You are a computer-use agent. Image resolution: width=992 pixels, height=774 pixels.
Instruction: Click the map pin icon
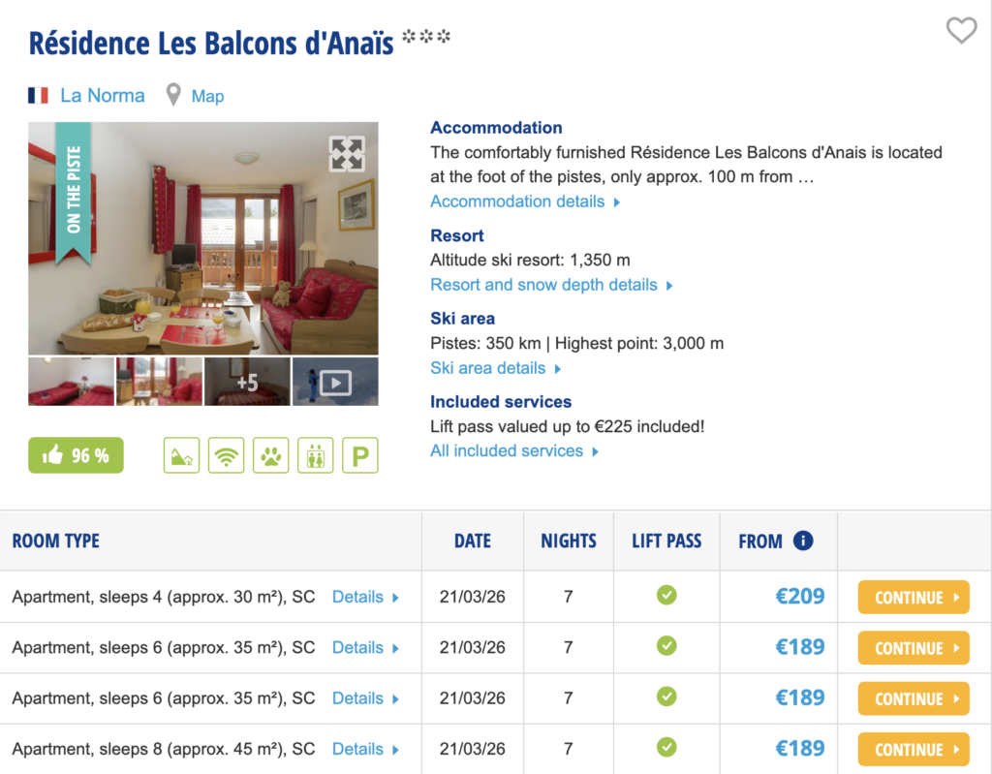[x=173, y=95]
